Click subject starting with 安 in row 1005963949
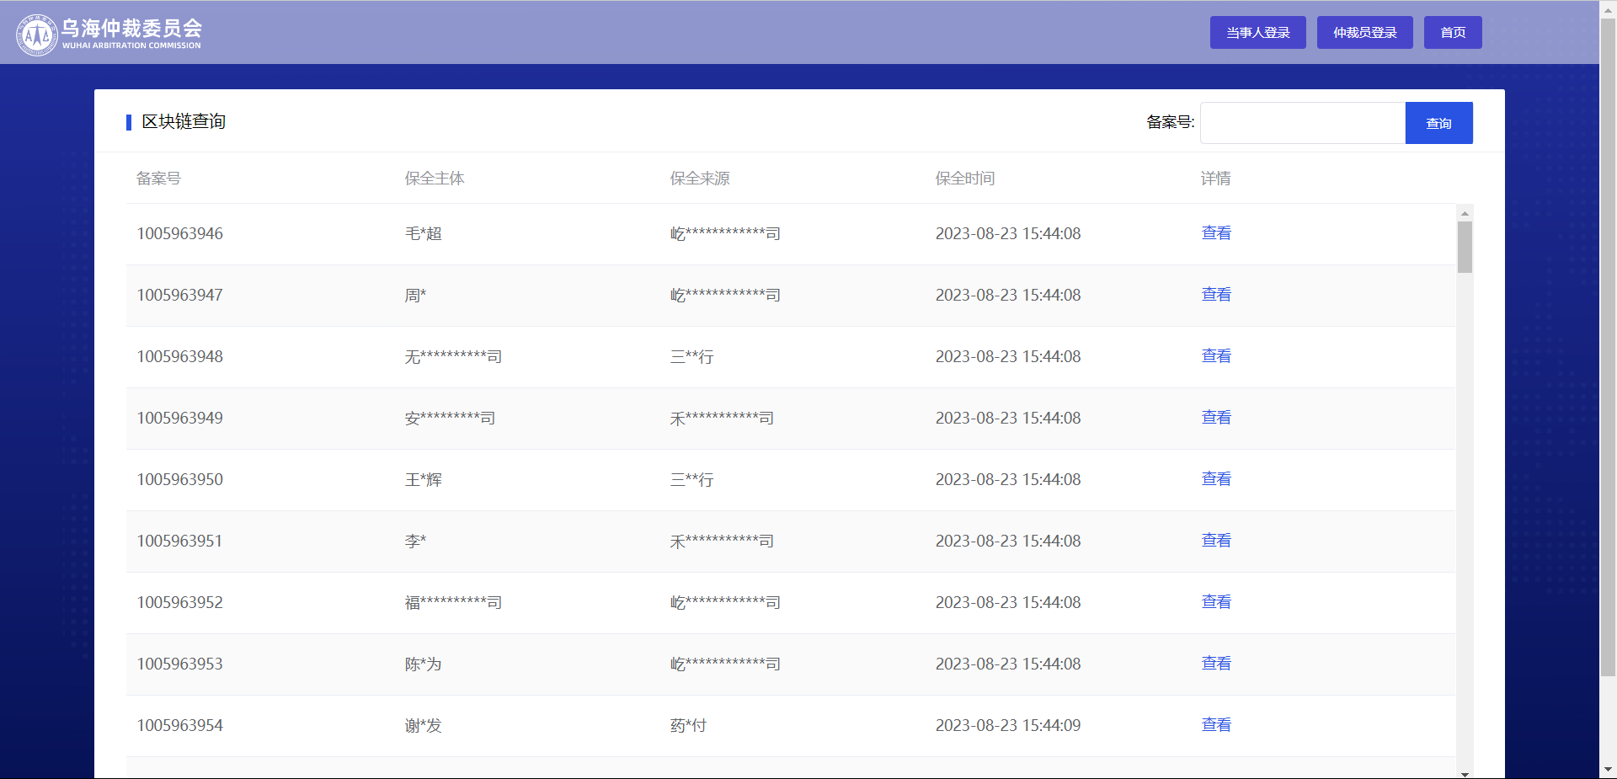Viewport: 1617px width, 779px height. 450,418
